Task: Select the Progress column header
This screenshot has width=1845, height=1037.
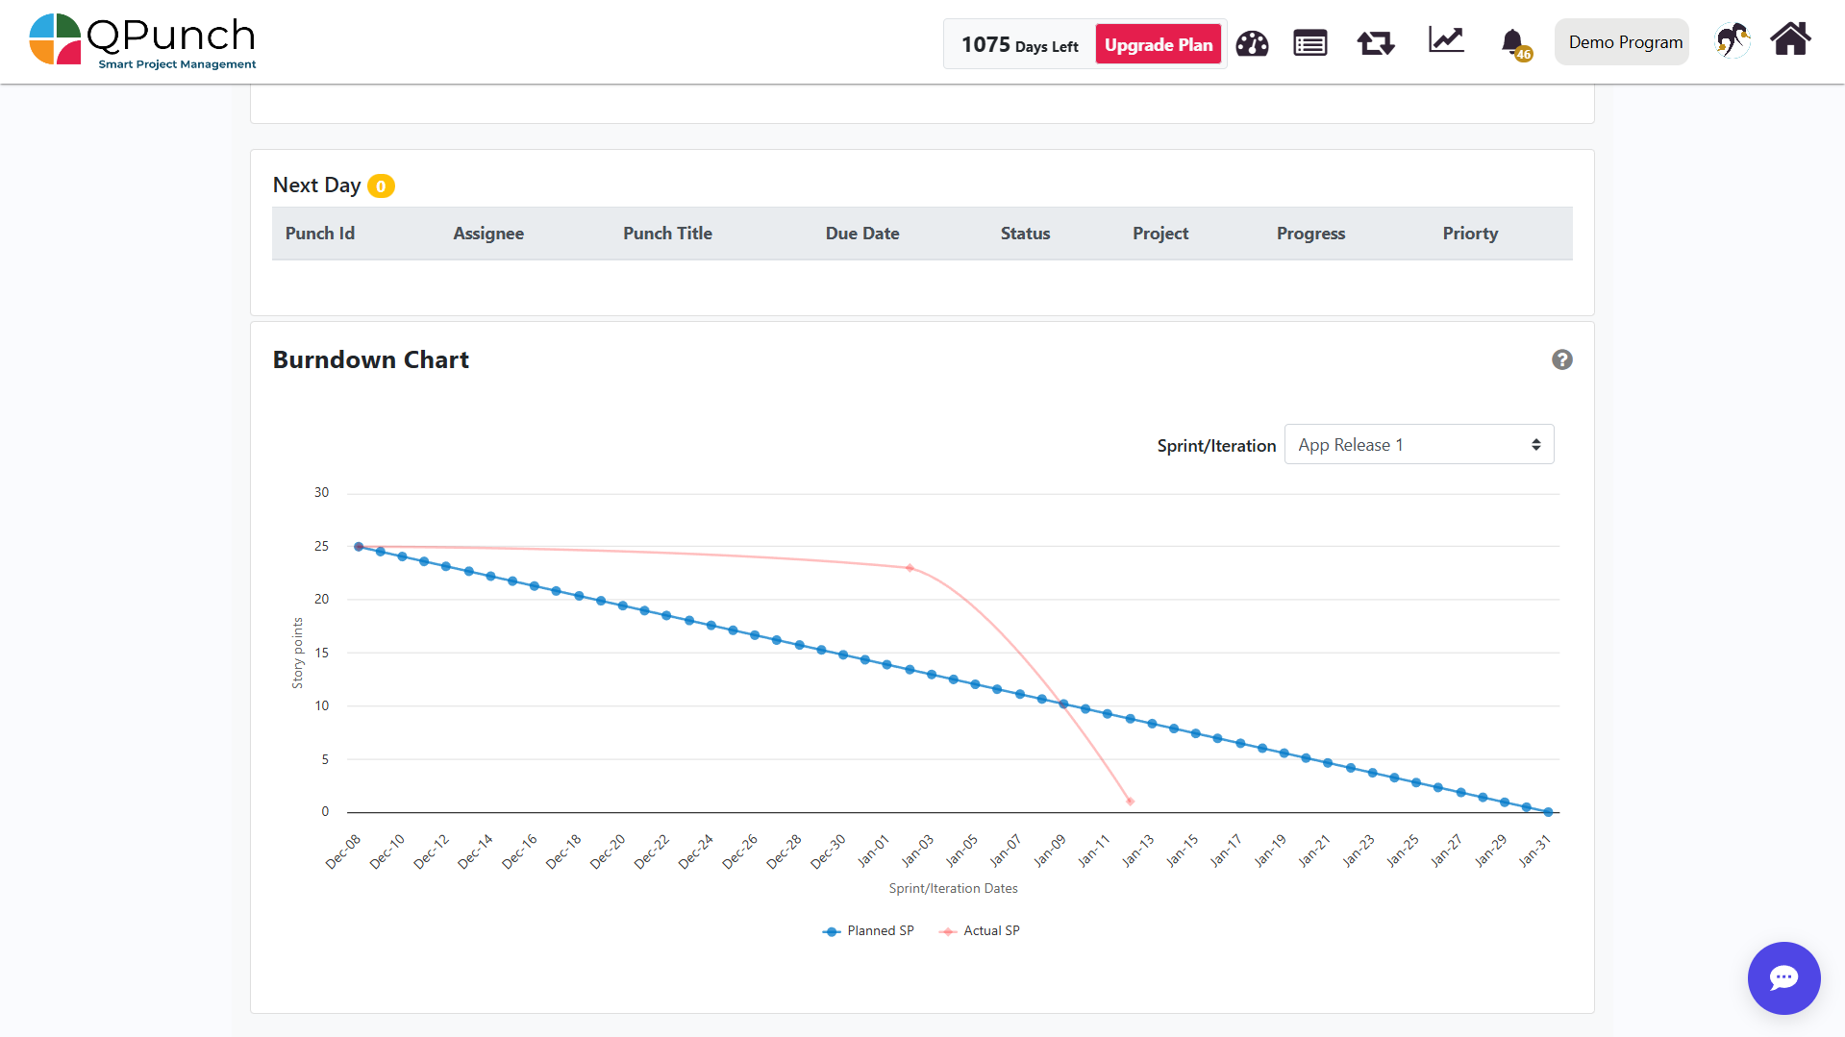Action: (x=1309, y=234)
